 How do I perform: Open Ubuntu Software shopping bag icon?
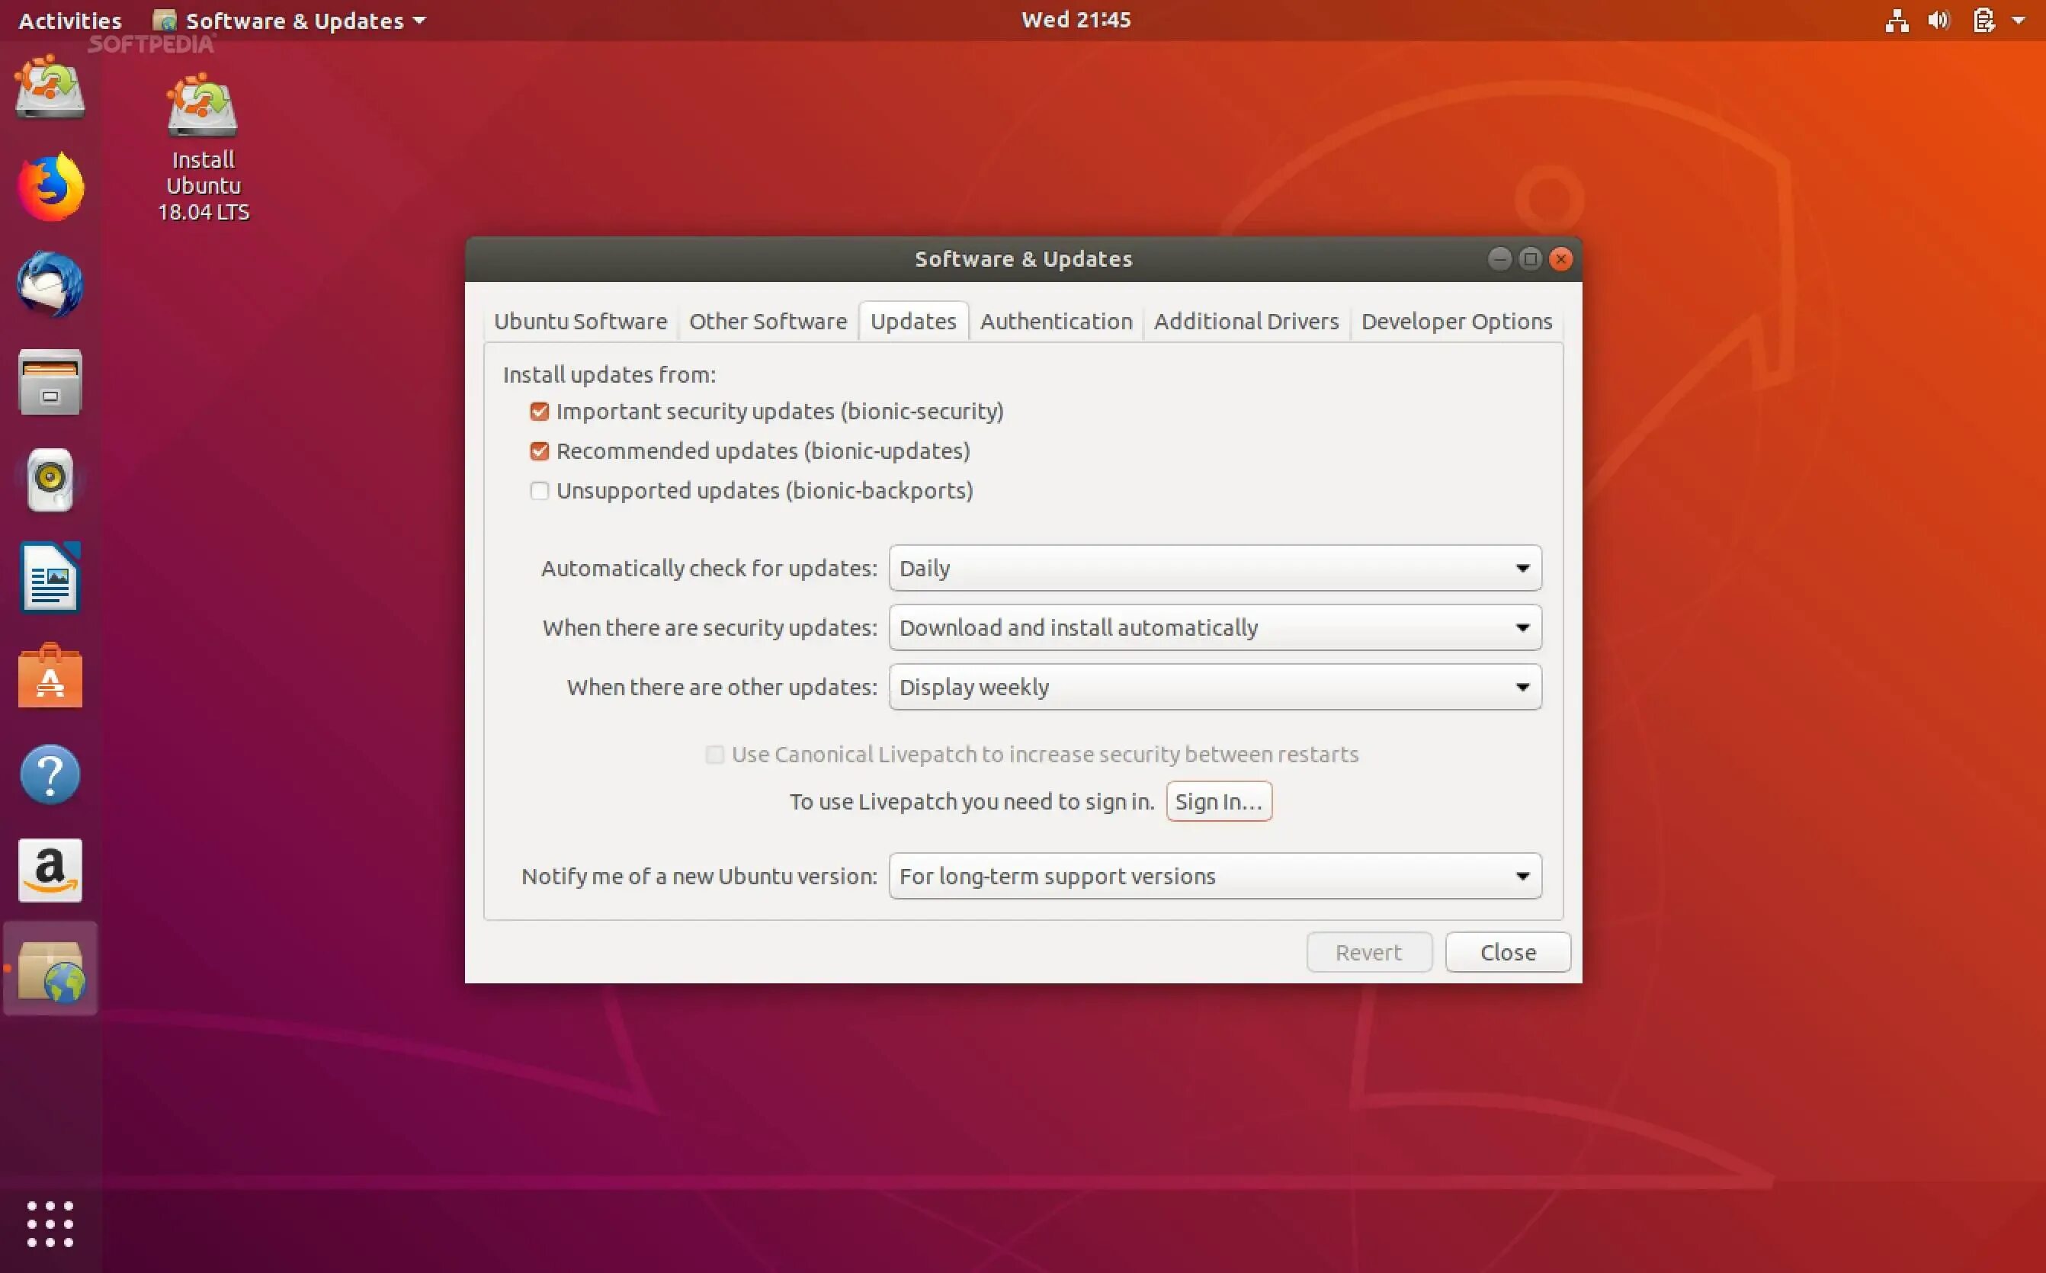pyautogui.click(x=50, y=676)
